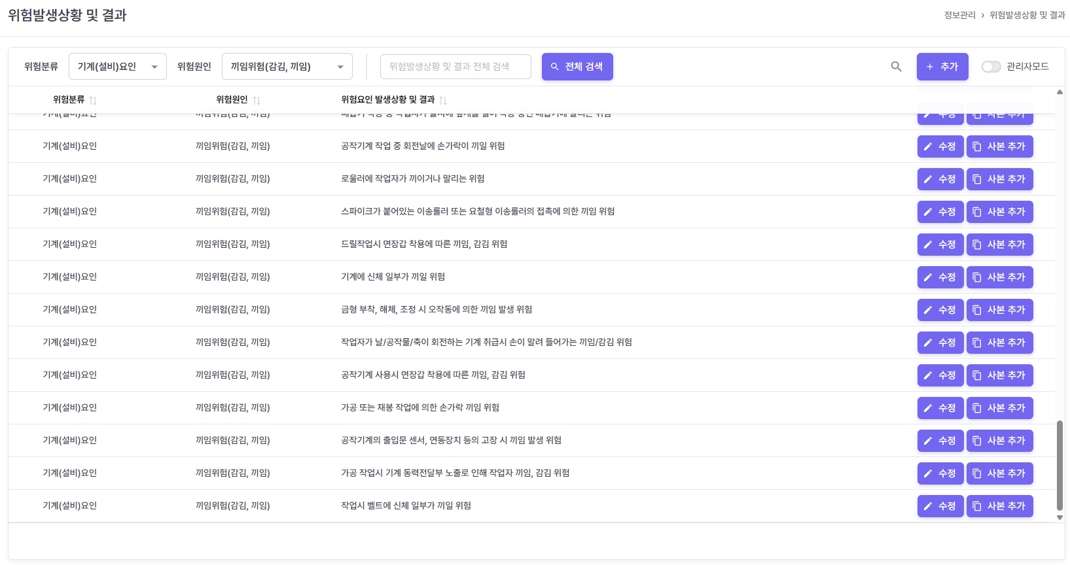Click the 위험발생상황 및 결과 breadcrumb item
Screen dimensions: 1070x565
tap(1027, 15)
